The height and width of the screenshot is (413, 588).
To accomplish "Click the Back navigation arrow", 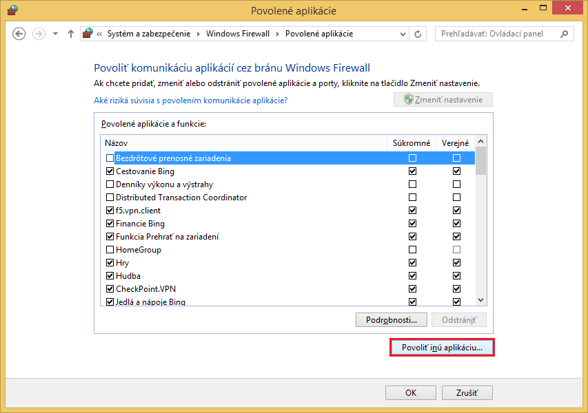I will click(19, 34).
